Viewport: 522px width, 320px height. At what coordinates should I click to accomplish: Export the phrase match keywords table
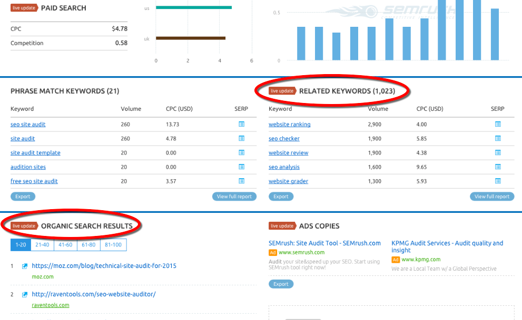(x=23, y=197)
